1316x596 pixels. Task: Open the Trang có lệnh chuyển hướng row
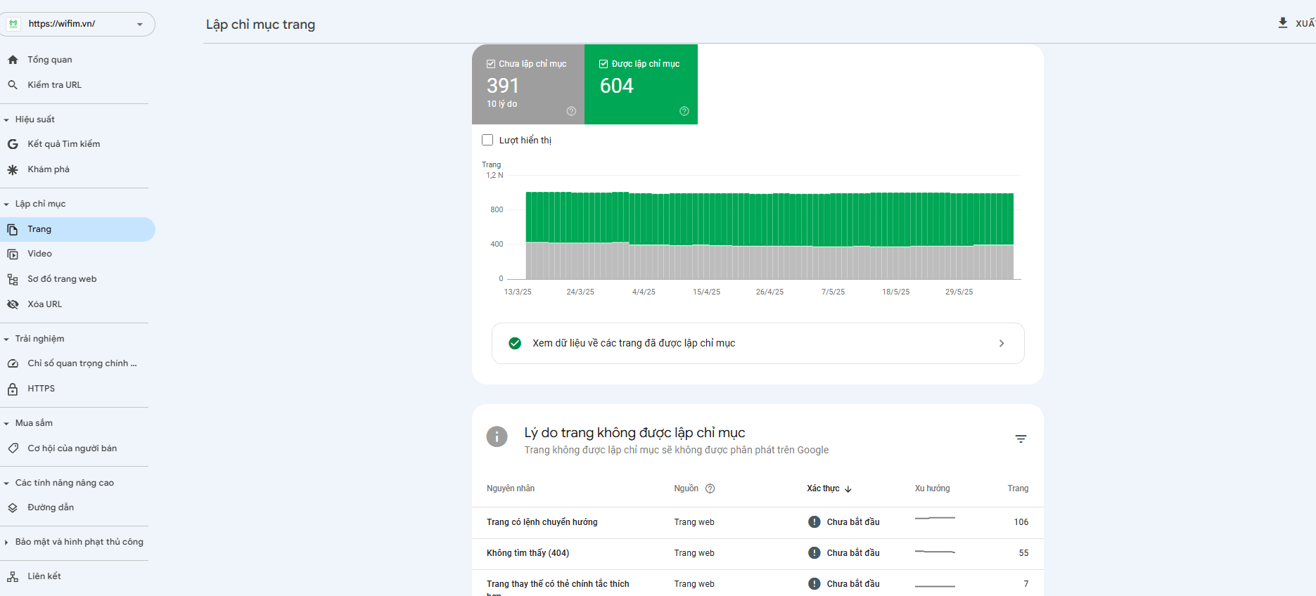click(x=758, y=522)
